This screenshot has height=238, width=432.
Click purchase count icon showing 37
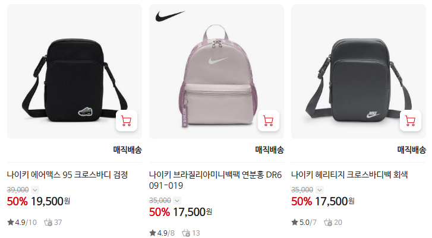pyautogui.click(x=48, y=223)
